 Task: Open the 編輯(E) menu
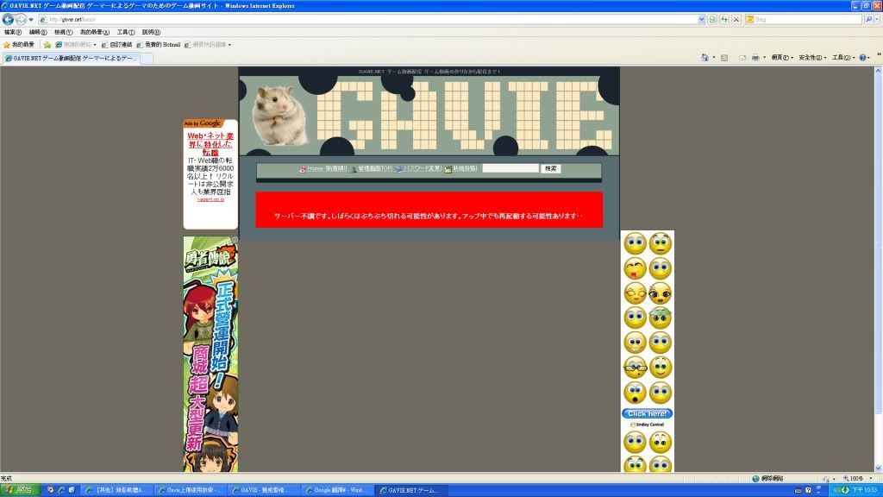click(38, 32)
